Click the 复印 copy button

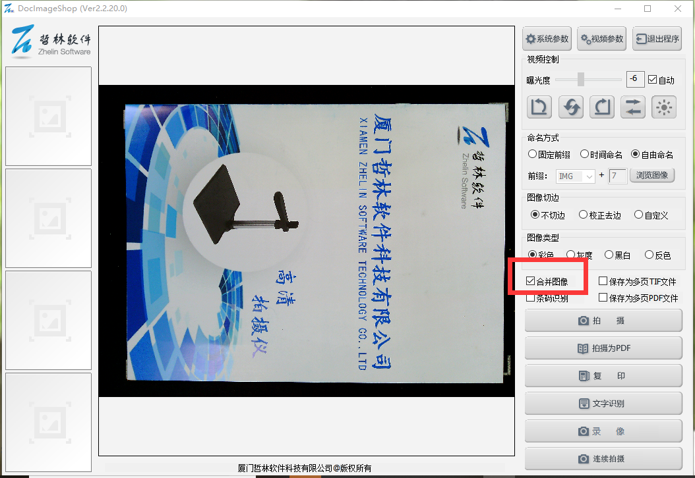pyautogui.click(x=603, y=376)
